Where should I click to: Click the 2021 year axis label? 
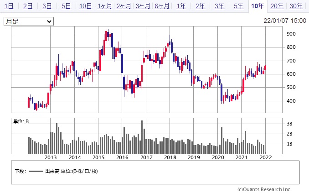242,157
